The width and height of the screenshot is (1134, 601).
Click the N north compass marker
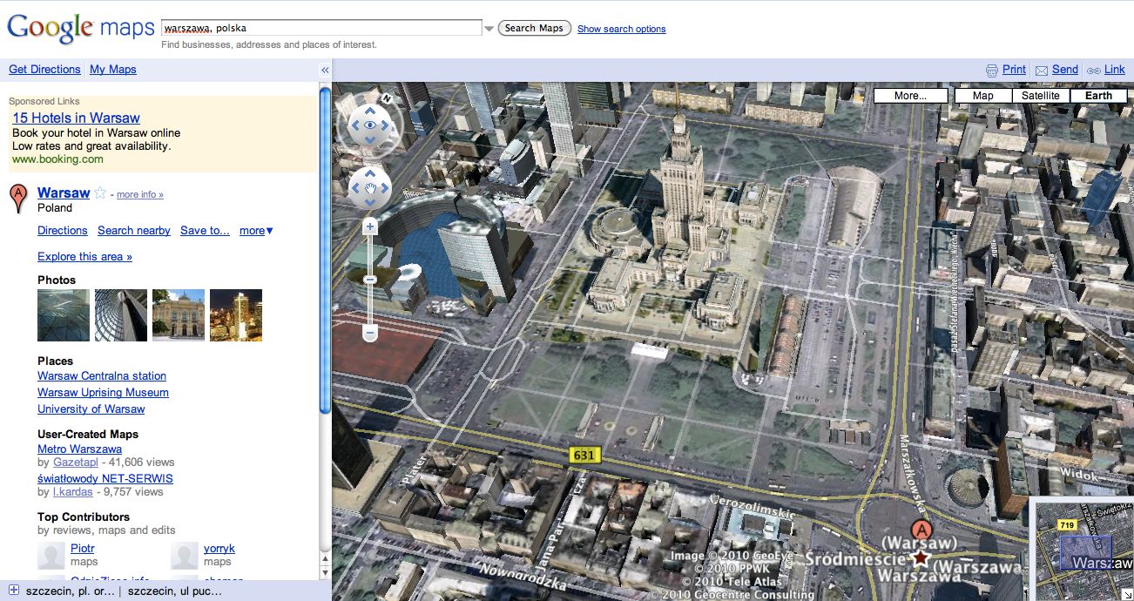point(387,98)
